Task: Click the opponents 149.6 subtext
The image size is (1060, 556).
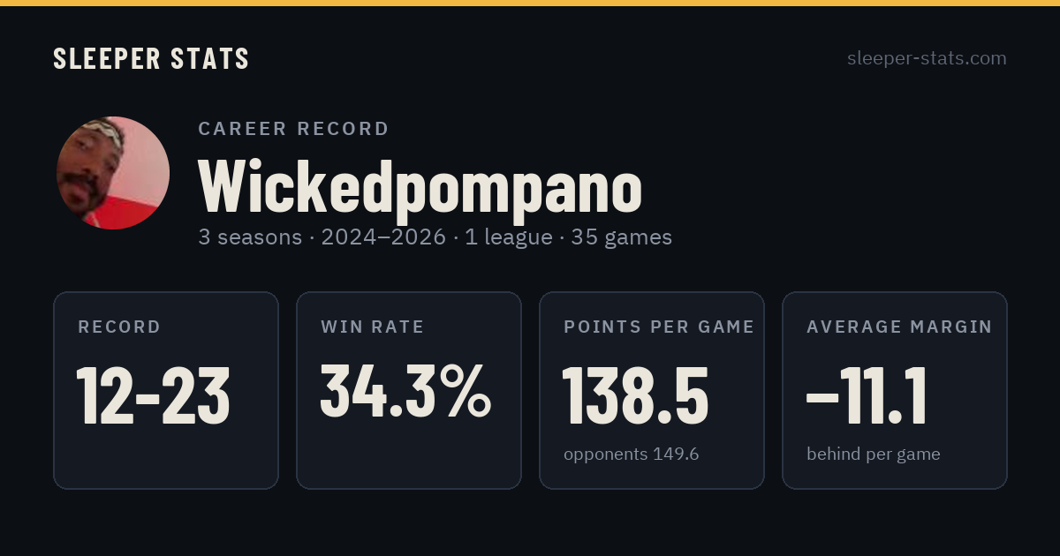Action: pos(632,455)
